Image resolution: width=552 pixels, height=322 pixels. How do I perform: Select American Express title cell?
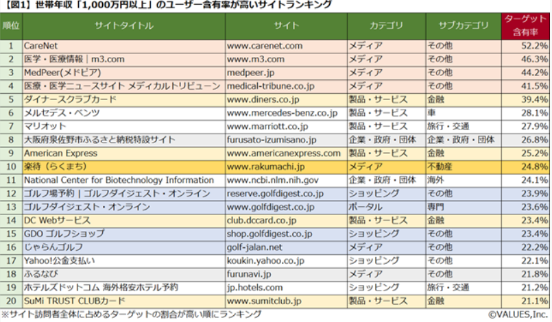coord(124,153)
